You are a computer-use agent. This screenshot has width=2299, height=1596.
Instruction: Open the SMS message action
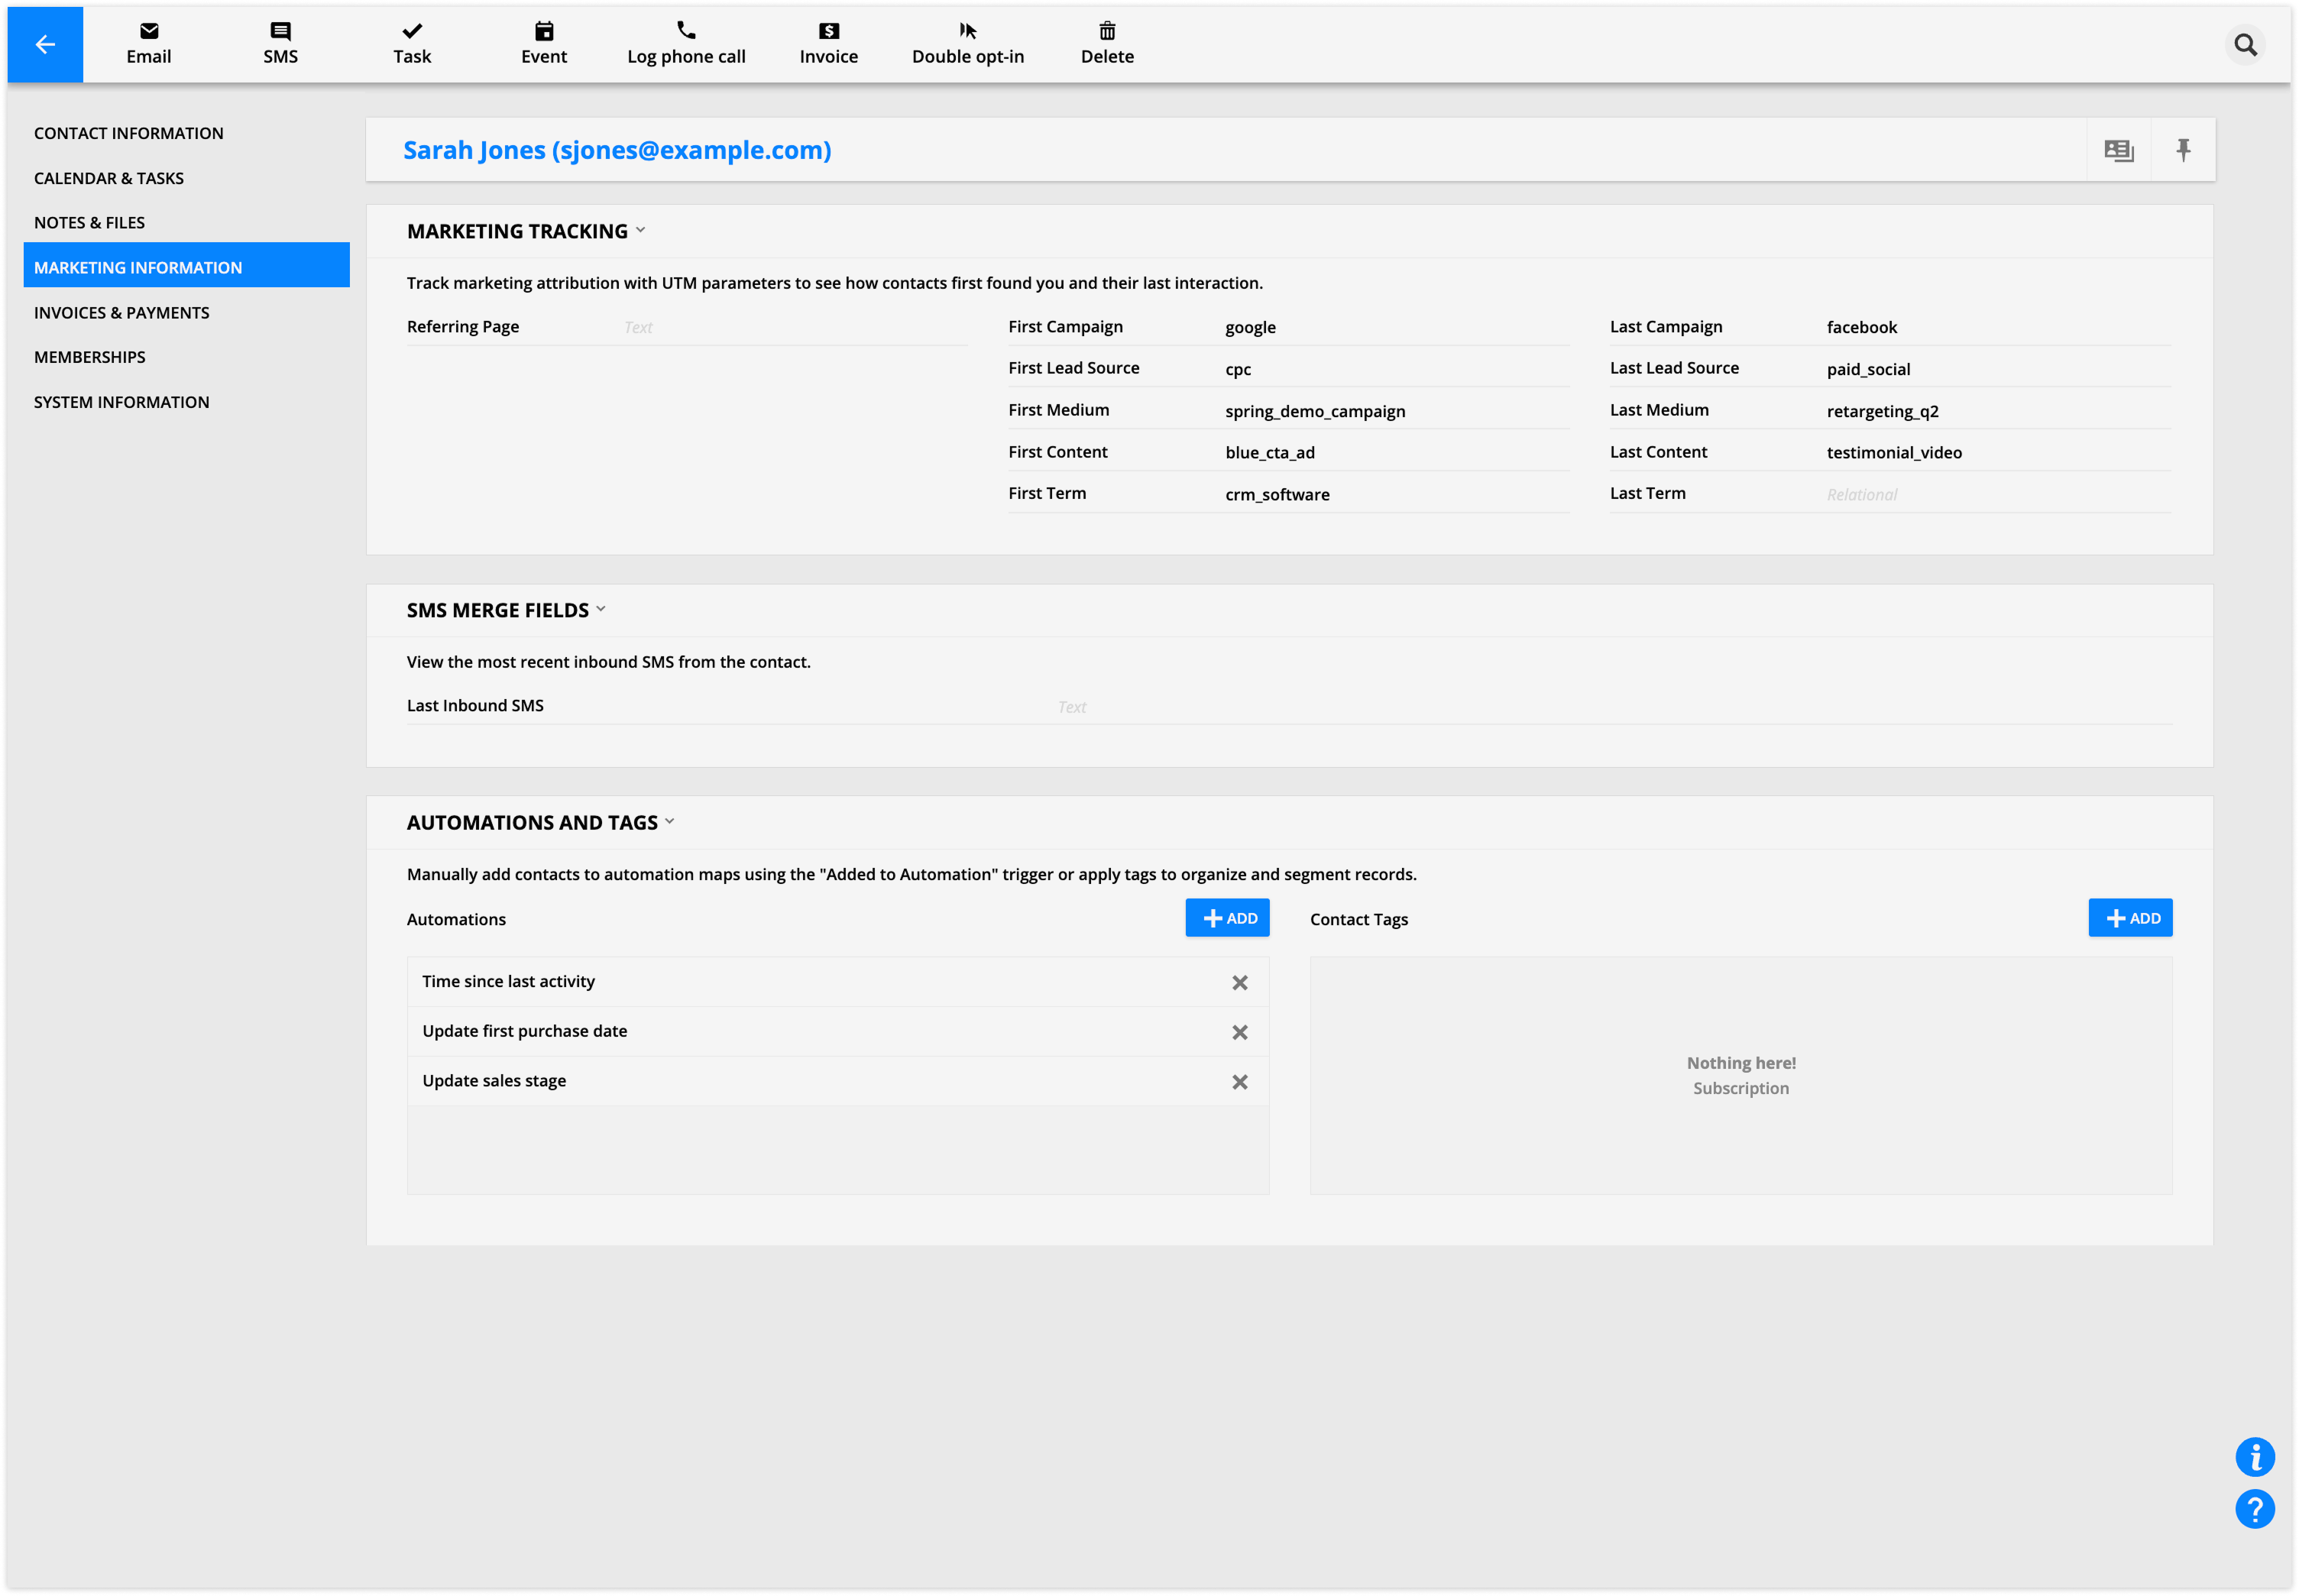click(280, 43)
